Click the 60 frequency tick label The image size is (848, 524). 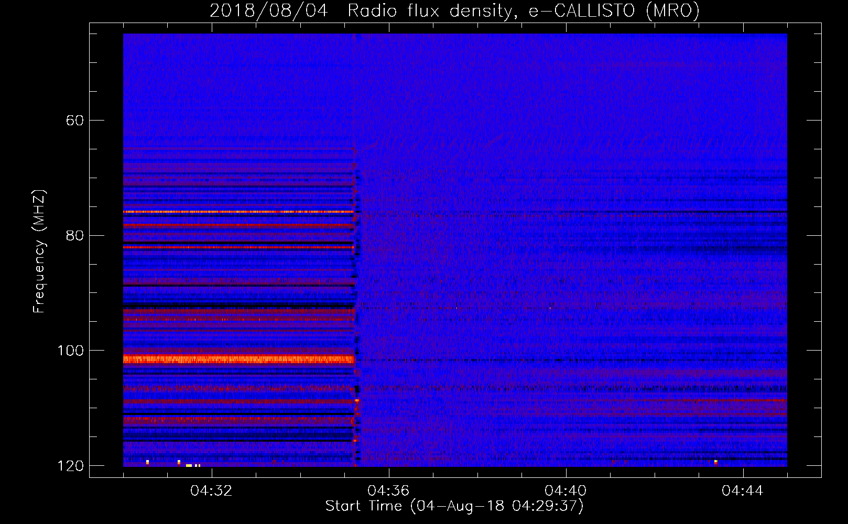point(75,121)
